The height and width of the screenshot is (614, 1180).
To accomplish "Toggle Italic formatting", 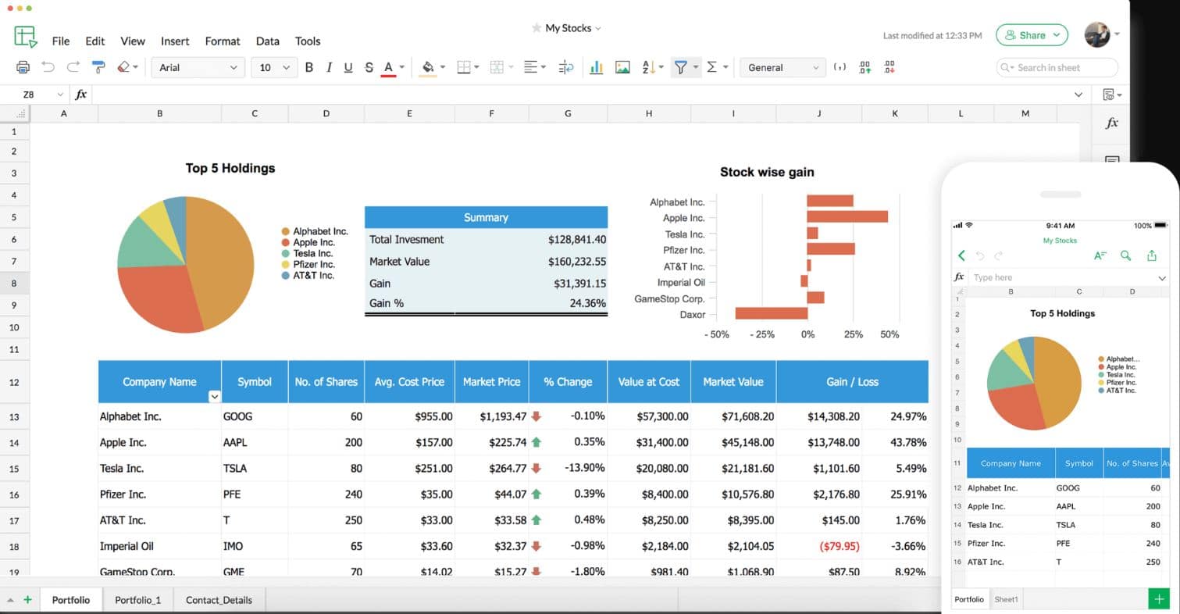I will coord(329,67).
